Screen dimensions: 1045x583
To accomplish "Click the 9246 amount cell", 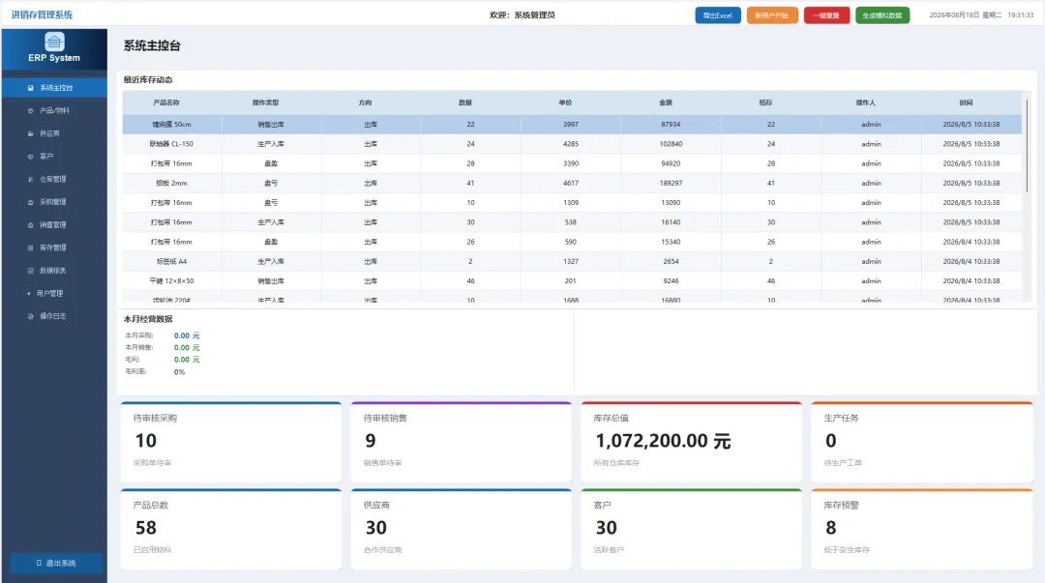I will coord(672,281).
